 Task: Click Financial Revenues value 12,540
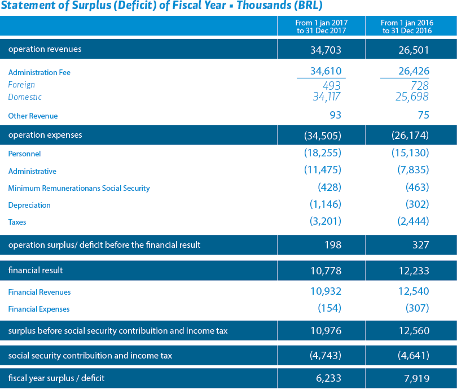[x=414, y=291]
